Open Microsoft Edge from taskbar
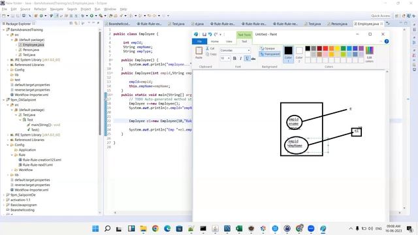418x235 pixels. 167,228
